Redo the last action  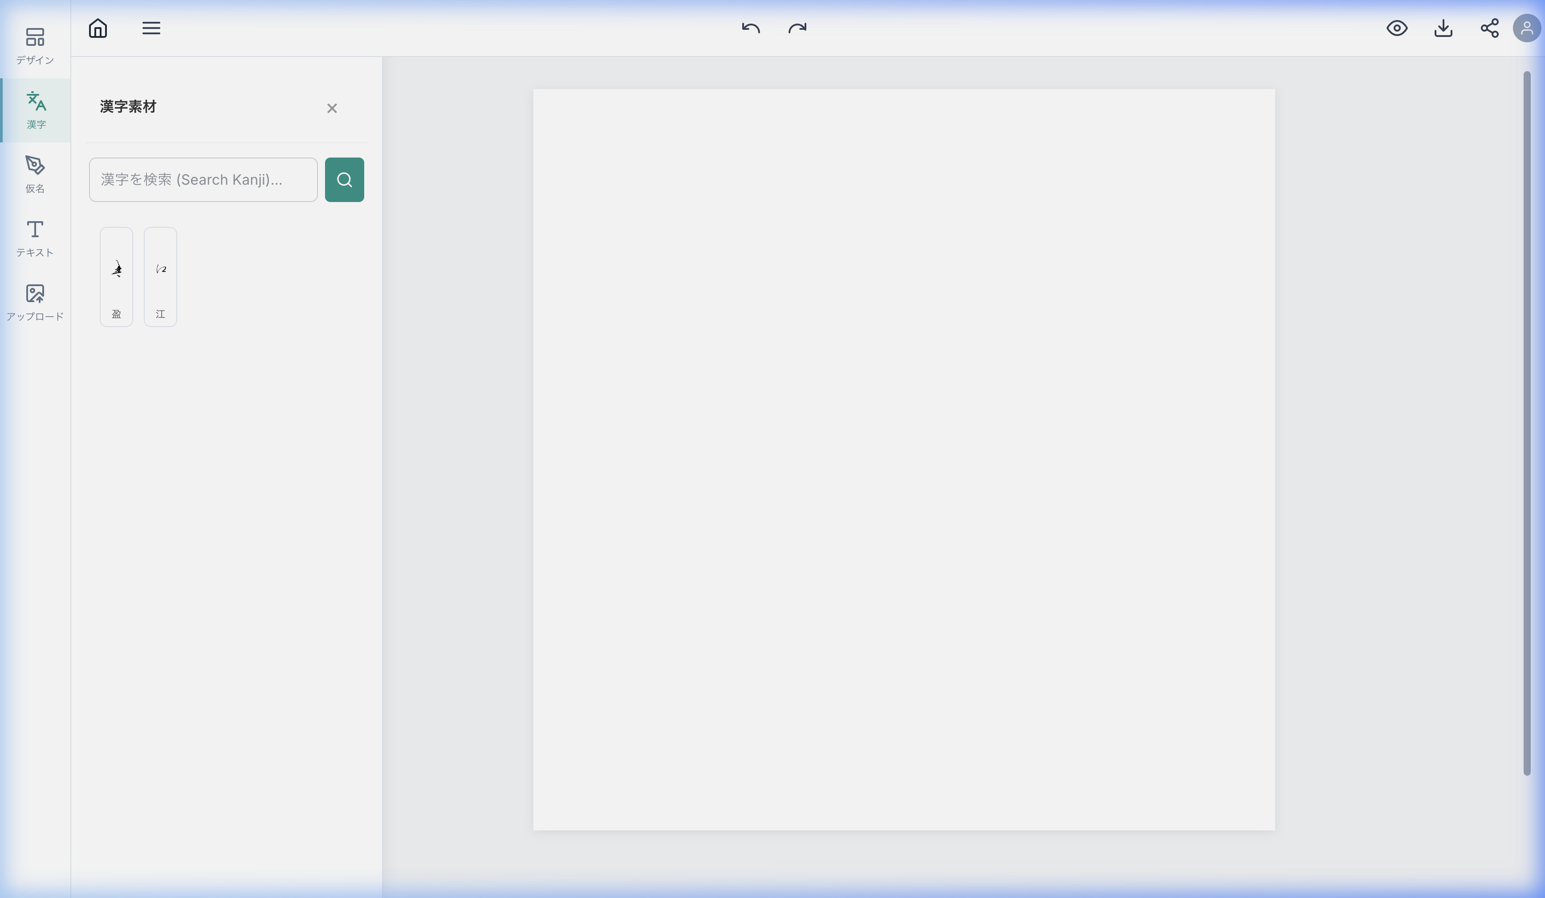point(797,28)
